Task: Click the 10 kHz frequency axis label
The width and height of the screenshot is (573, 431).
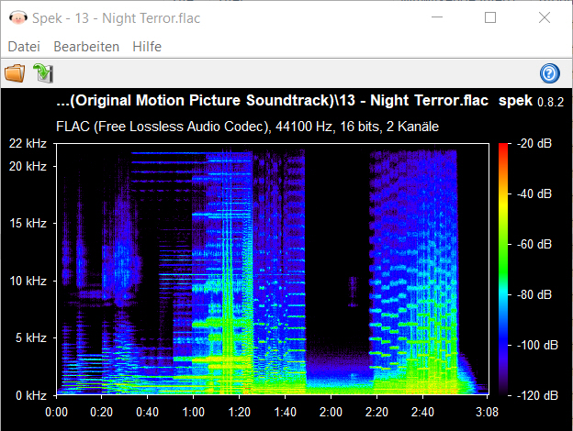Action: (28, 281)
